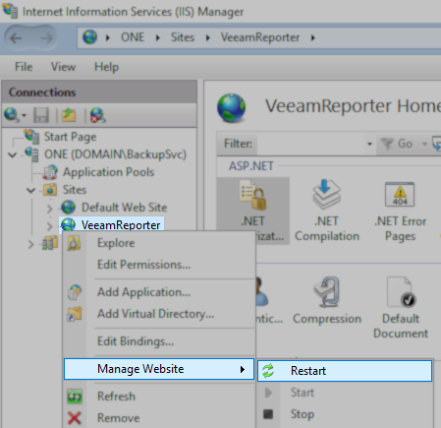Open the View menu

pos(63,67)
